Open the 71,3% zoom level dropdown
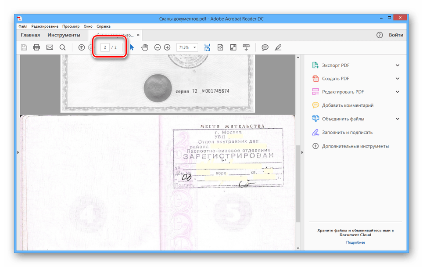The width and height of the screenshot is (423, 267). (187, 47)
